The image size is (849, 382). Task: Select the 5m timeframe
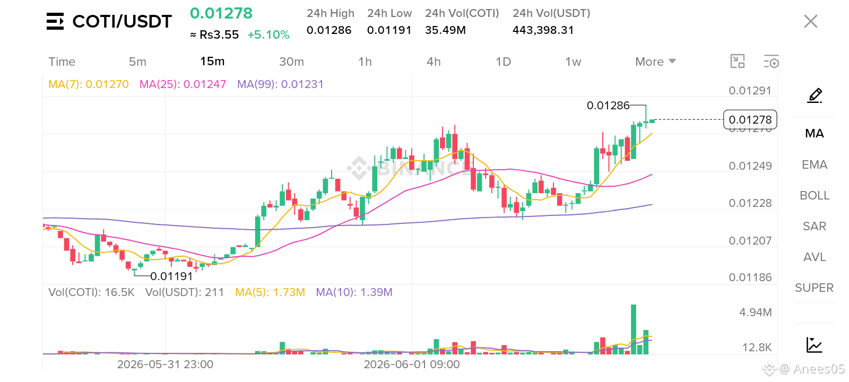click(137, 62)
